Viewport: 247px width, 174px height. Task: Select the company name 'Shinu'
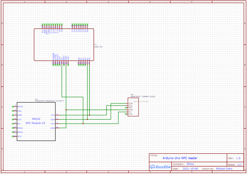[x=190, y=164]
